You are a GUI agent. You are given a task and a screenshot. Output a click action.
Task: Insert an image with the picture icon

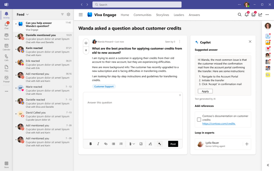pyautogui.click(x=141, y=144)
